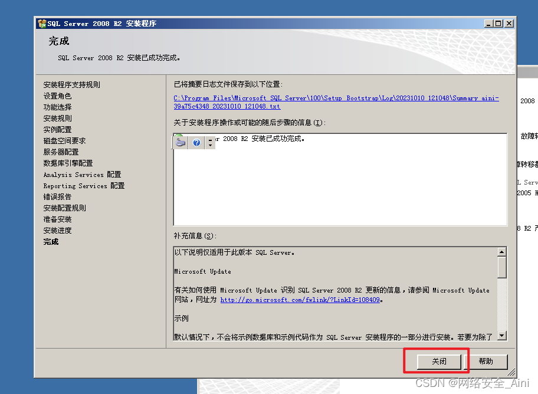Viewport: 538px width, 394px height.
Task: Select 安装配置规则 step in sidebar
Action: click(64, 208)
